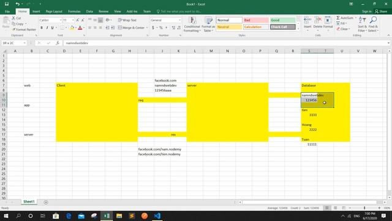The height and width of the screenshot is (221, 392).
Task: Click the Undo arrow icon
Action: [17, 4]
